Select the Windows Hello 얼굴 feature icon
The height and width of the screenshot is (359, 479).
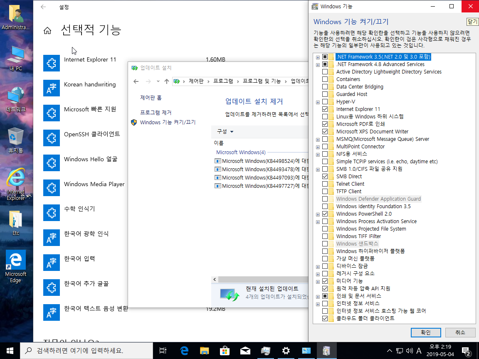pos(51,163)
